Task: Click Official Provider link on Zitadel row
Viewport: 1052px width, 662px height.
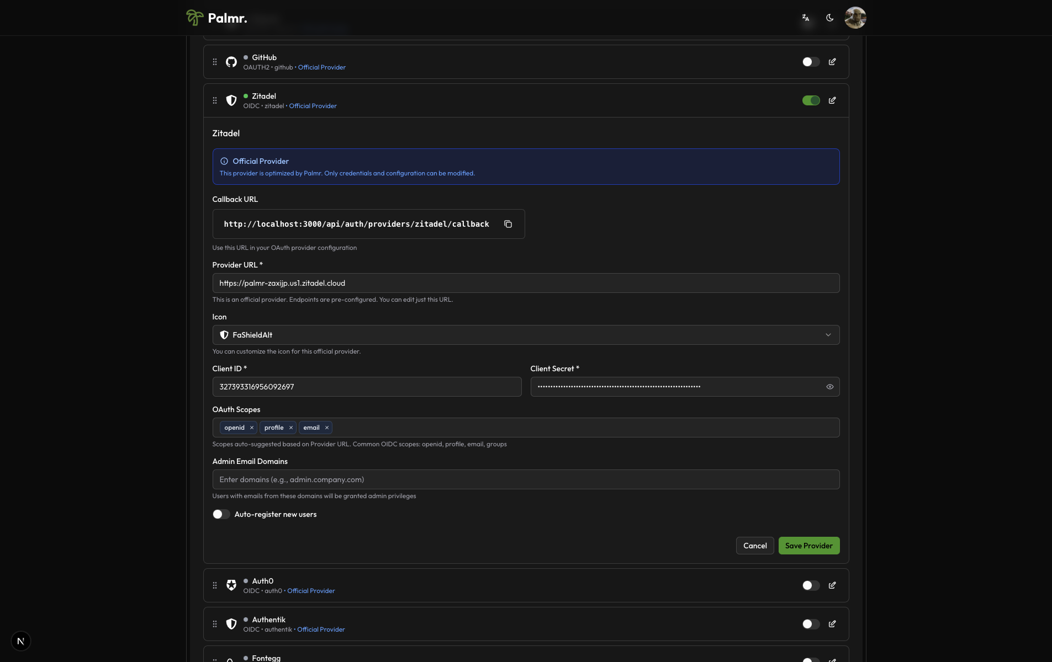Action: tap(313, 106)
